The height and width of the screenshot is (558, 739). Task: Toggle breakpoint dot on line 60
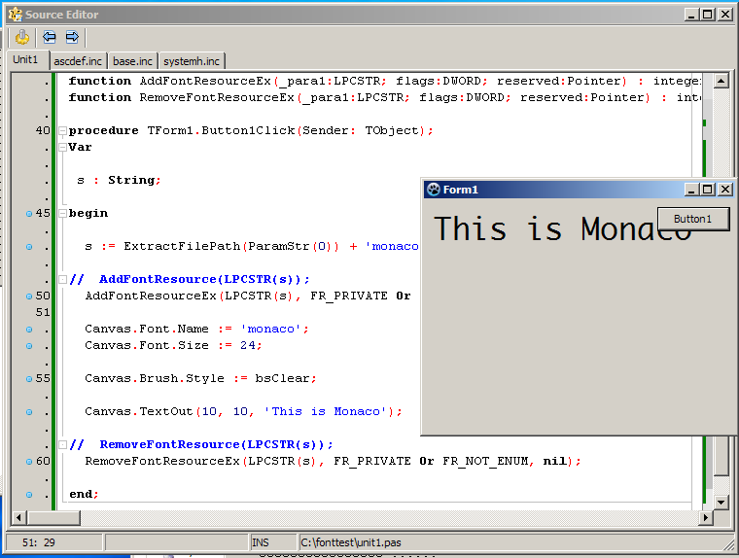pos(29,461)
